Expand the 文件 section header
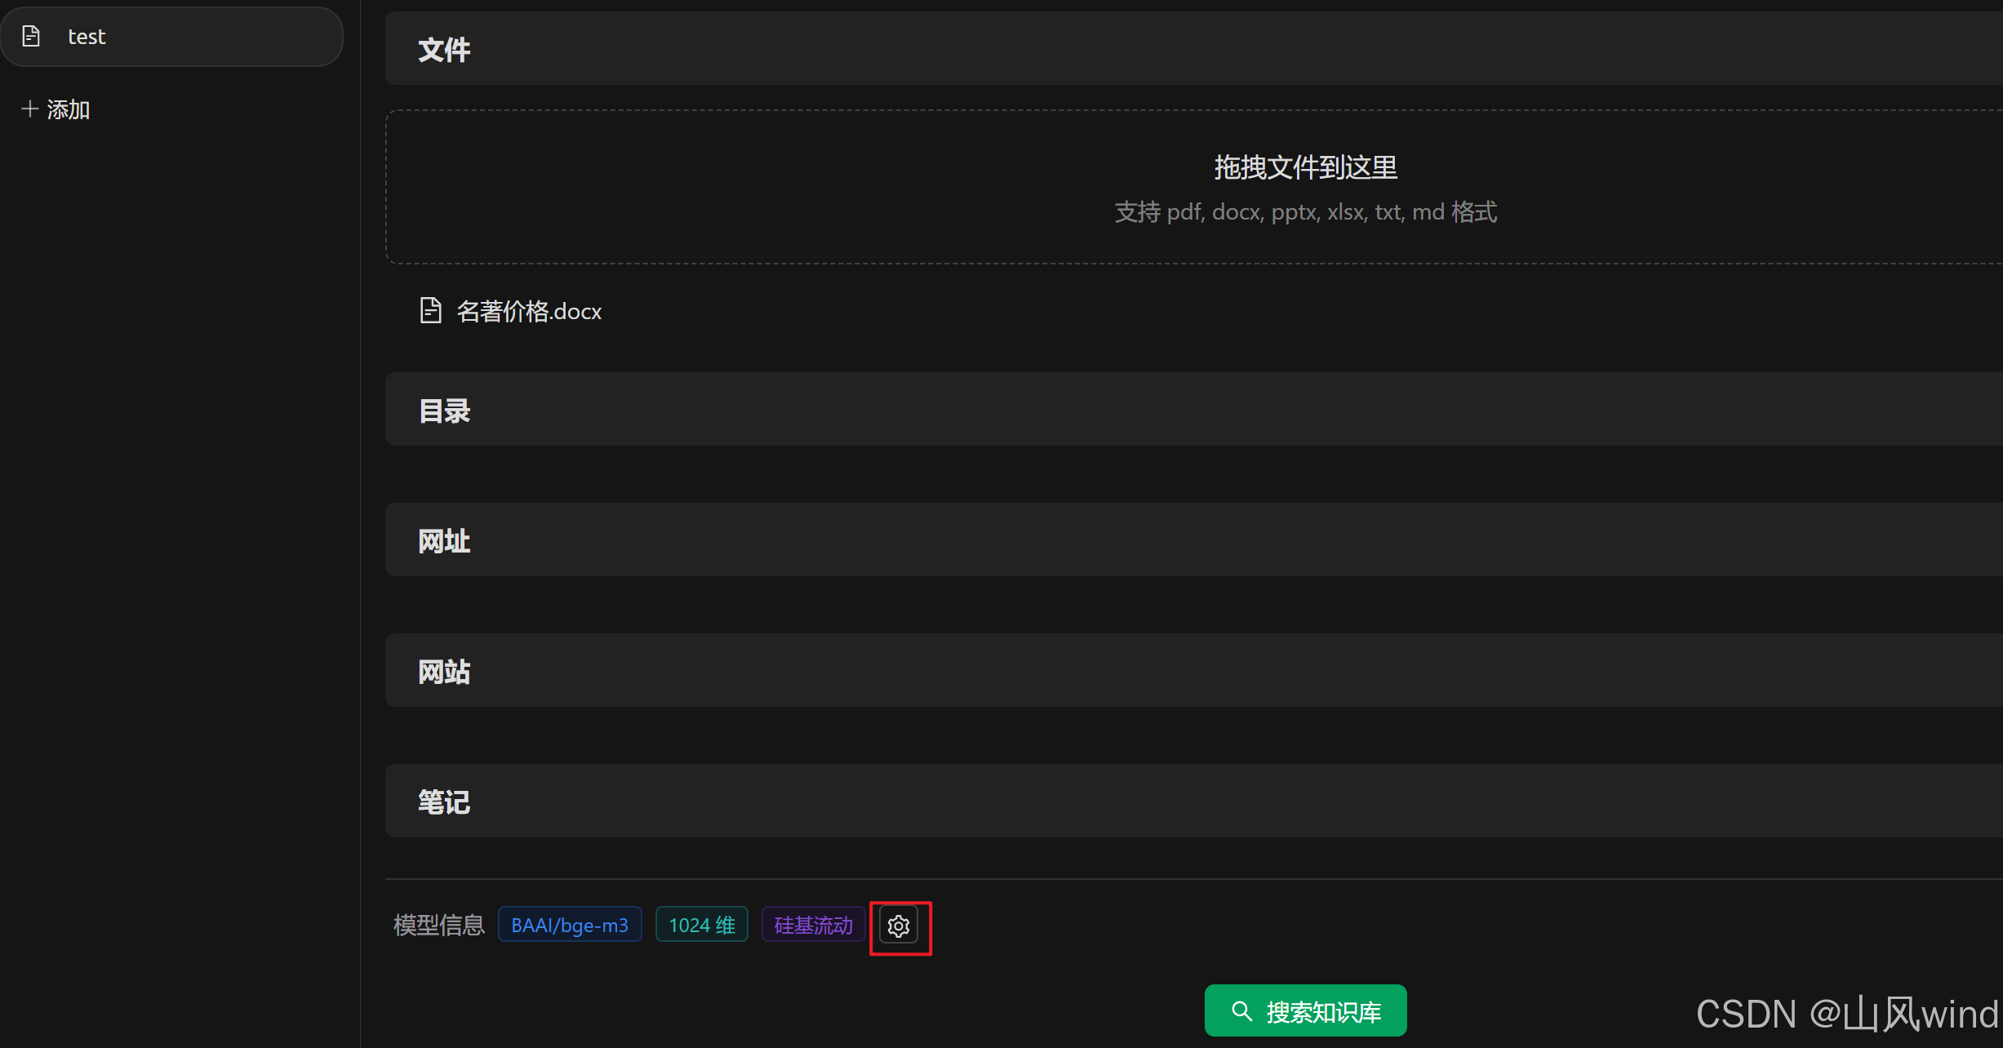Image resolution: width=2003 pixels, height=1048 pixels. tap(445, 50)
